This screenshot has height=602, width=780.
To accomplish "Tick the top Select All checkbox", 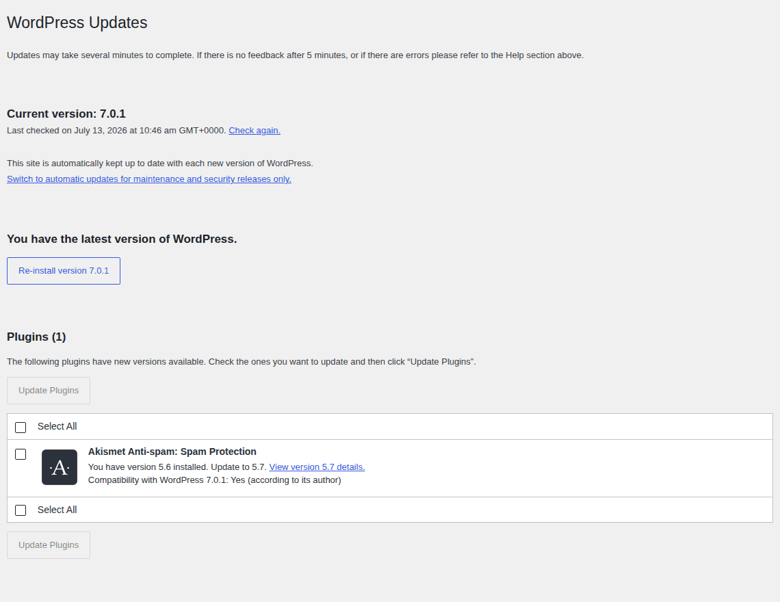I will 21,428.
